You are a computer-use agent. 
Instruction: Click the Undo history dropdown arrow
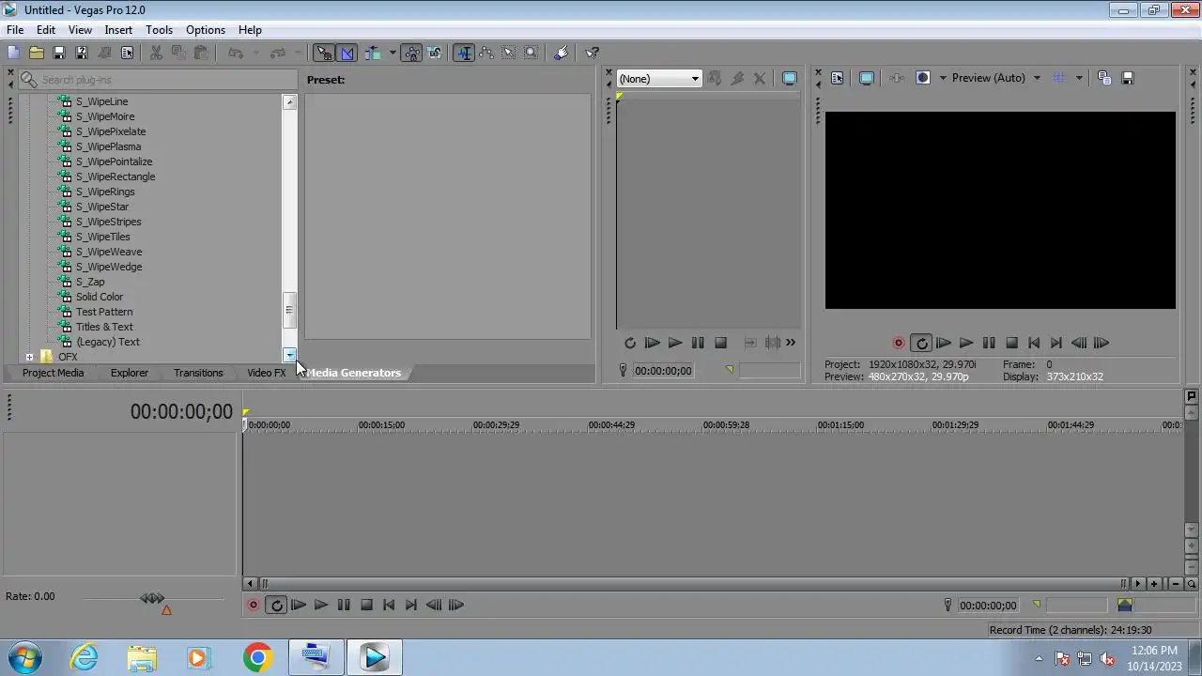[x=255, y=53]
